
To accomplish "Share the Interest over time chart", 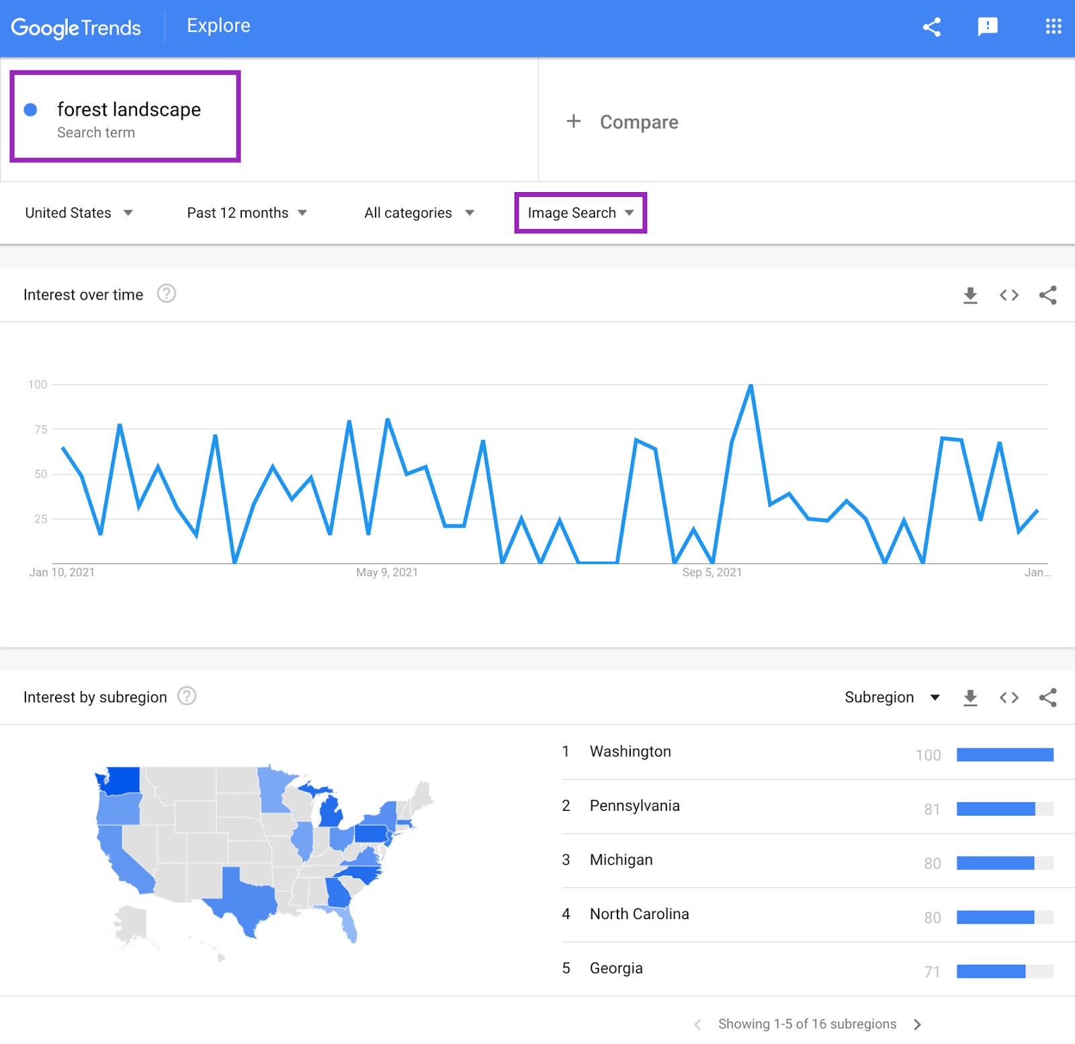I will [1047, 295].
